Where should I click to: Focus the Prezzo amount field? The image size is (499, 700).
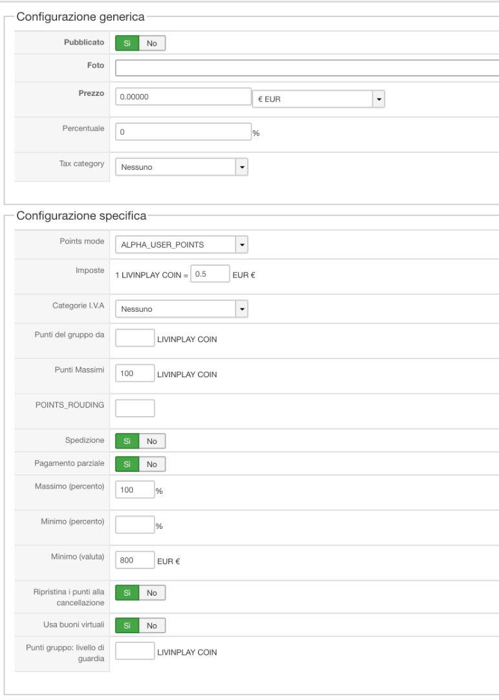point(183,97)
